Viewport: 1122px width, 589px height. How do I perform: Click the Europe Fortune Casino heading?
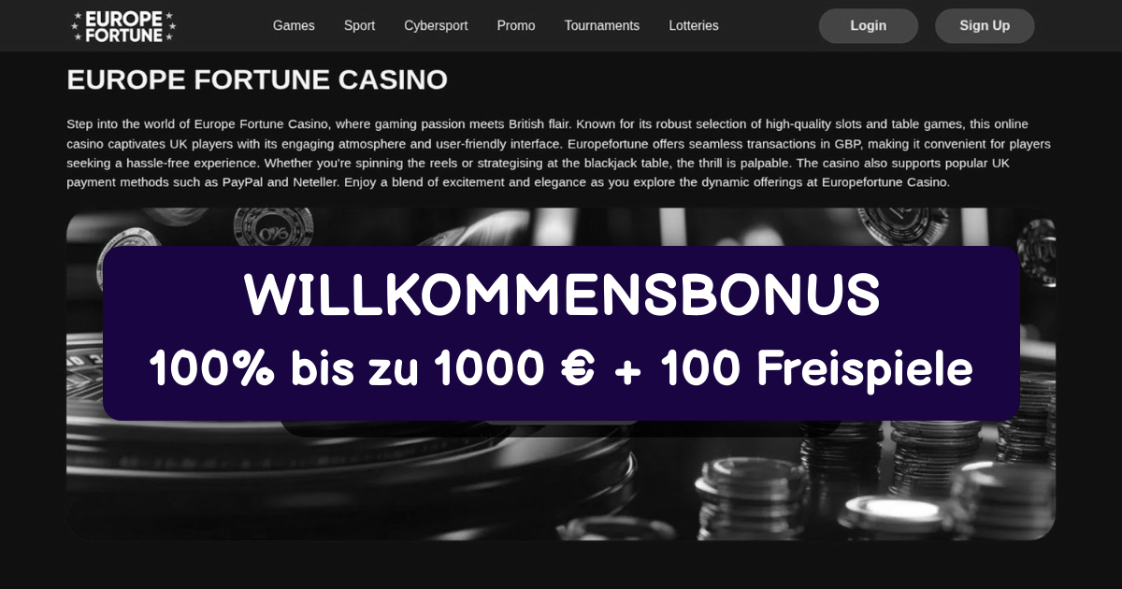click(x=257, y=79)
